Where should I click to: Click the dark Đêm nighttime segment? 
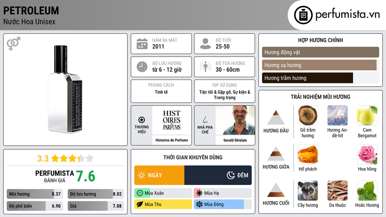218,175
